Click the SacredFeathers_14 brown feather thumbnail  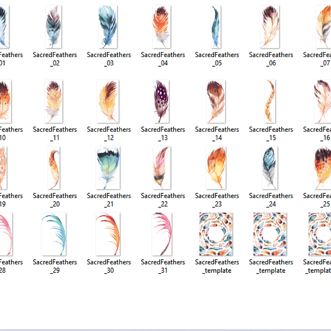pos(216,101)
